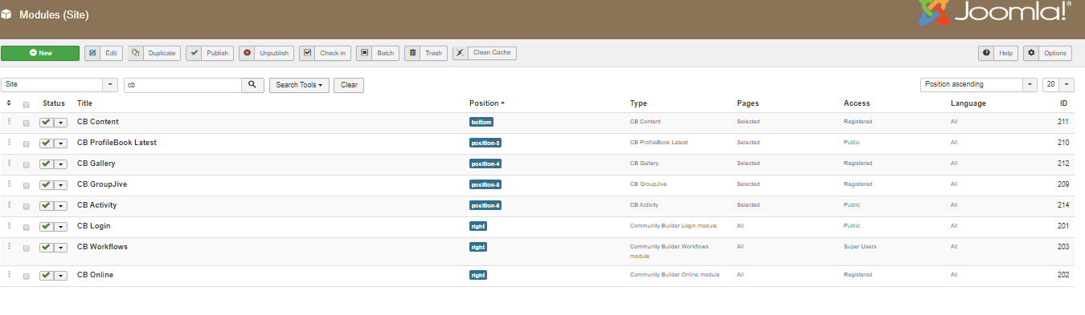This screenshot has width=1085, height=315.
Task: Focus the search field containing cb
Action: (x=182, y=84)
